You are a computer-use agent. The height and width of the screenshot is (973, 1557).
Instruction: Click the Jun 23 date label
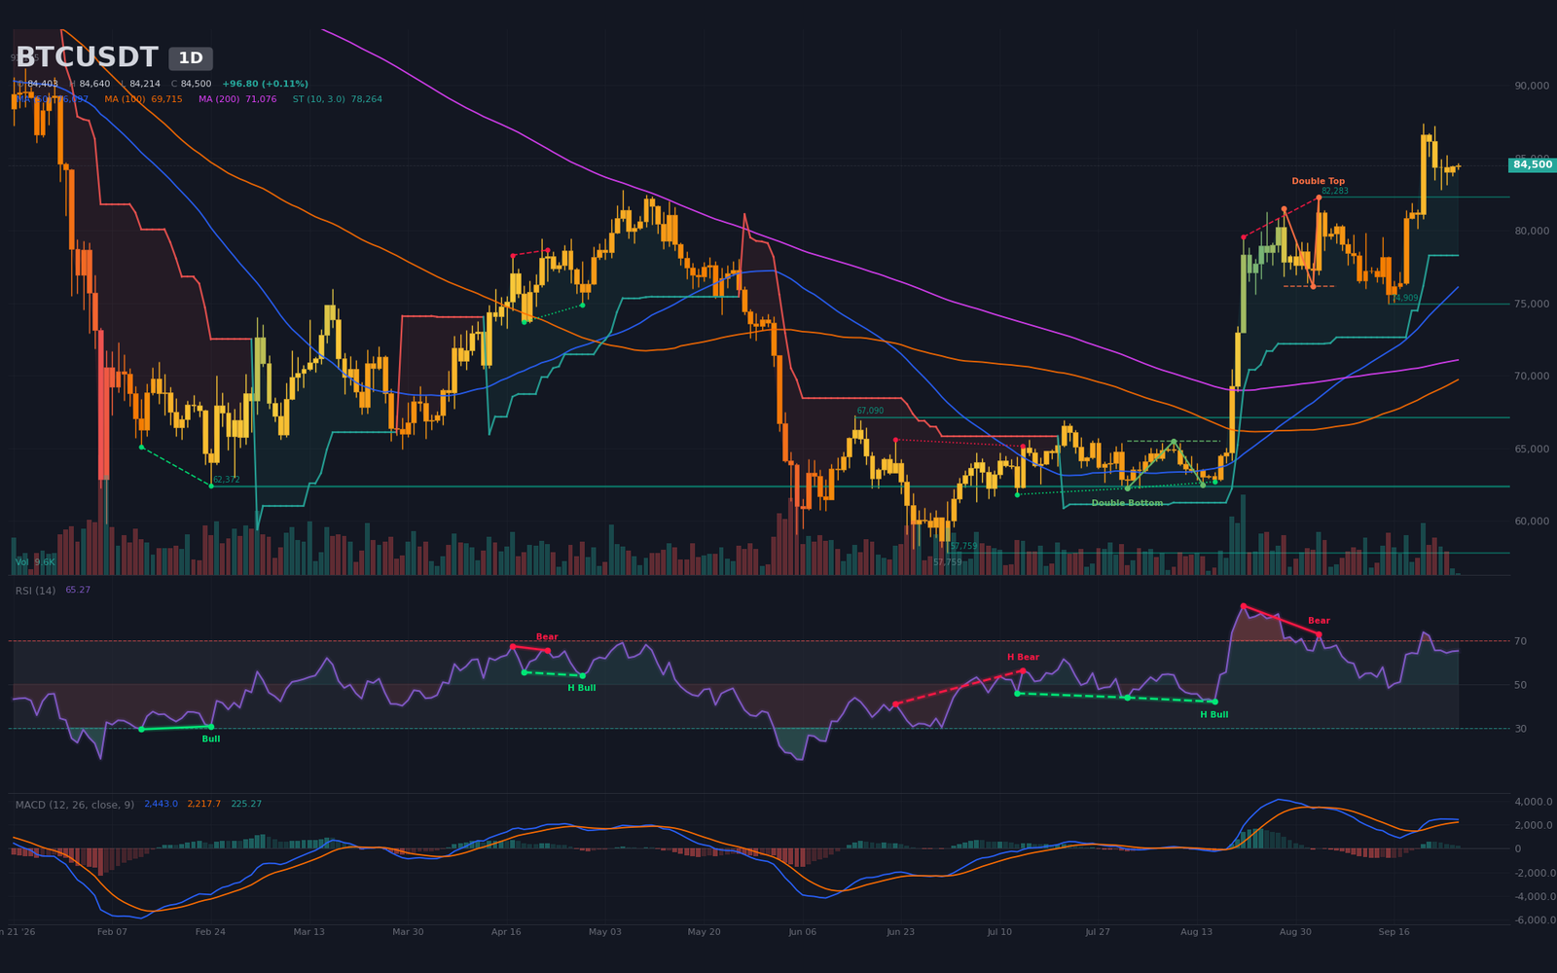pyautogui.click(x=900, y=932)
